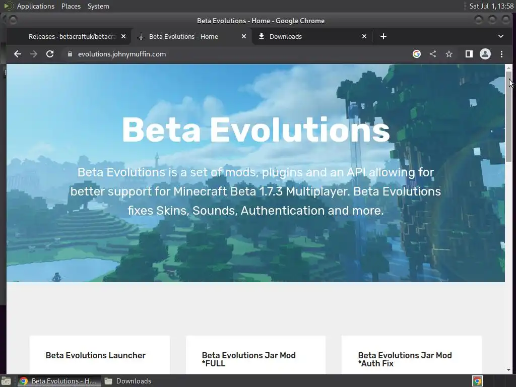Click the Beta Evolutions Launcher card title
This screenshot has width=516, height=387.
point(95,355)
